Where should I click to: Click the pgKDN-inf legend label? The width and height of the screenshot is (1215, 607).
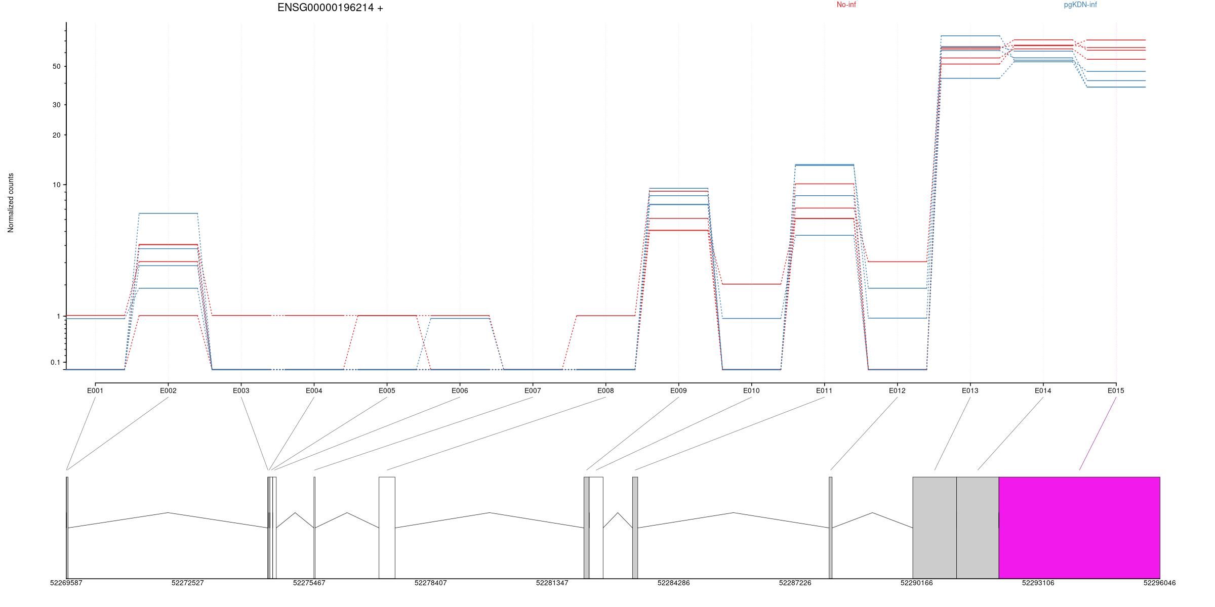tap(1080, 5)
